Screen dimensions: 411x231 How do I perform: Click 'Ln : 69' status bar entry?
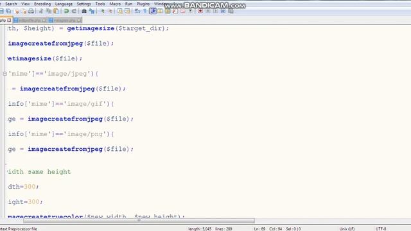259,229
